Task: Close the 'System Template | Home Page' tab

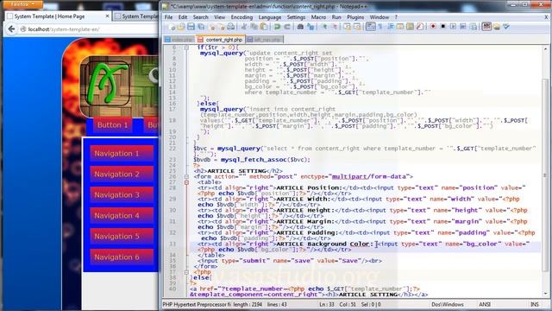Action: [107, 16]
